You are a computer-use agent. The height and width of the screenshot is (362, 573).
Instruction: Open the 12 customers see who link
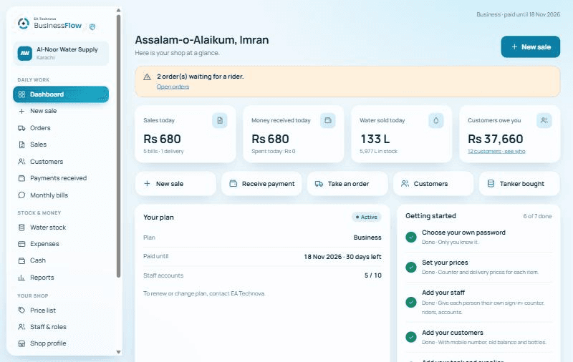tap(496, 151)
